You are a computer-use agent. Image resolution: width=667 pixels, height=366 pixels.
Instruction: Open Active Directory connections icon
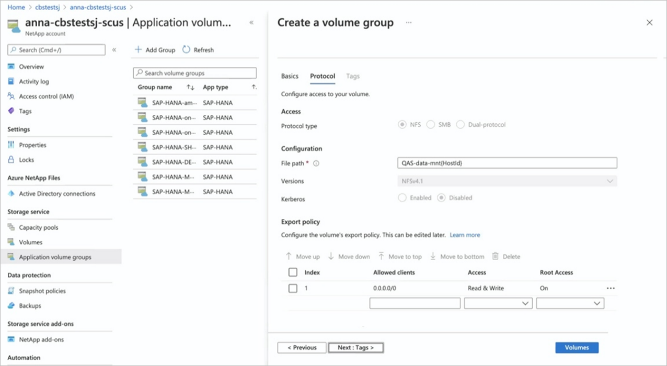[11, 194]
